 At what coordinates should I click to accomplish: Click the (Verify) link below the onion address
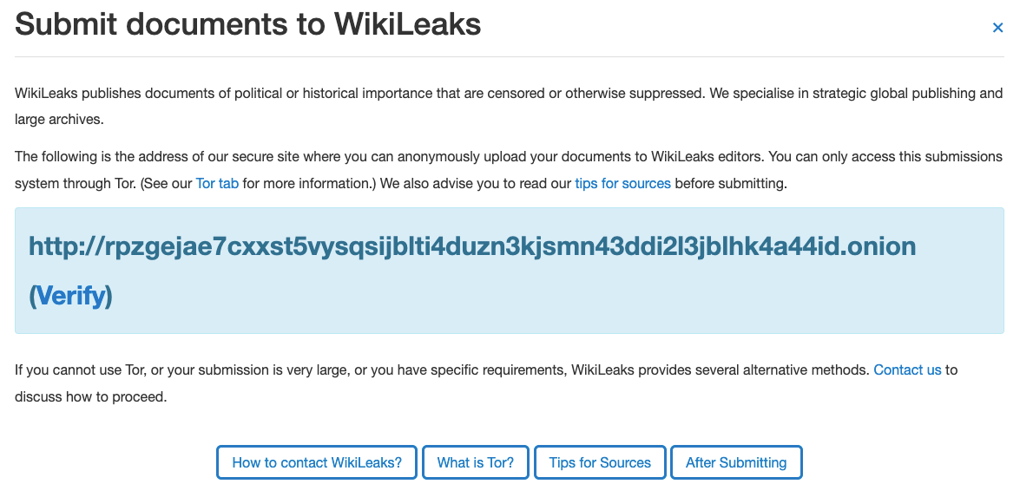click(70, 296)
